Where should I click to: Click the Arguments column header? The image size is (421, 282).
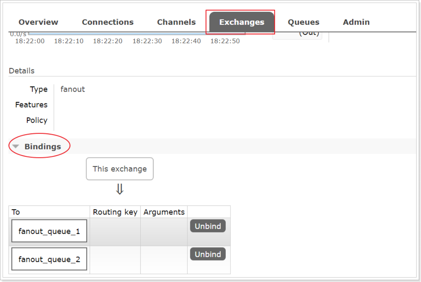click(164, 212)
